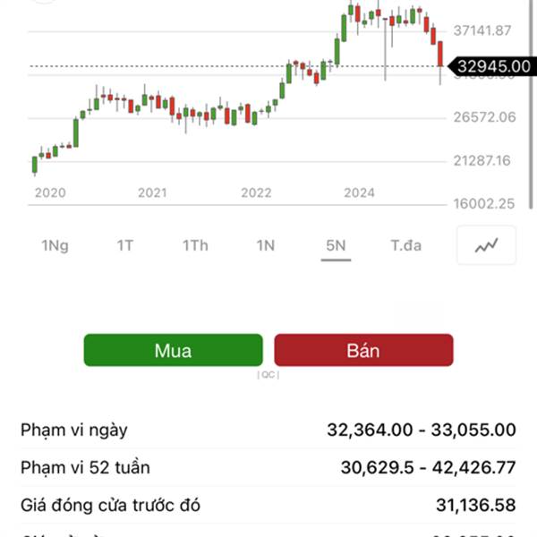
Task: Switch the chart type with the line icon
Action: pos(486,245)
